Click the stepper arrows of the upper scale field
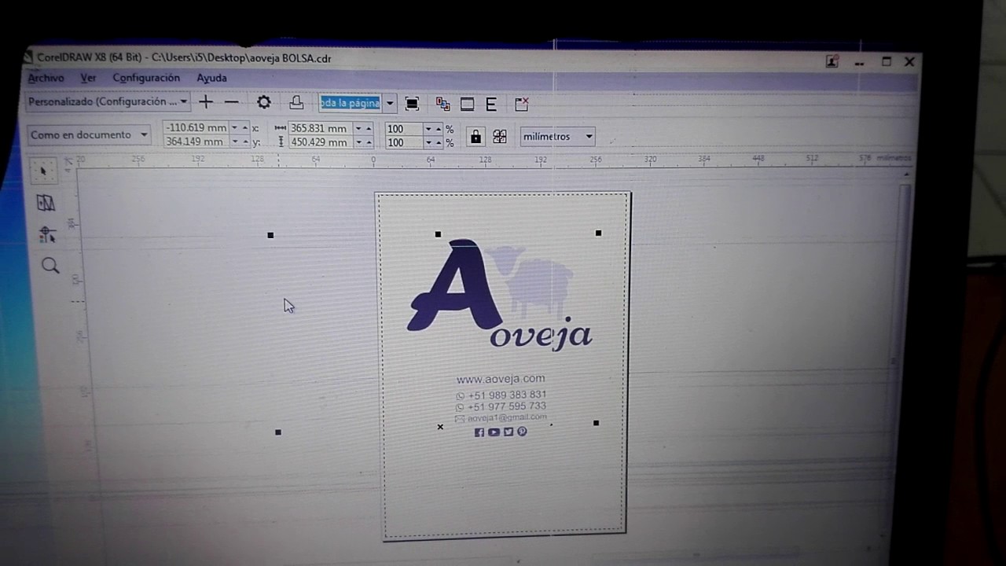 (x=434, y=129)
